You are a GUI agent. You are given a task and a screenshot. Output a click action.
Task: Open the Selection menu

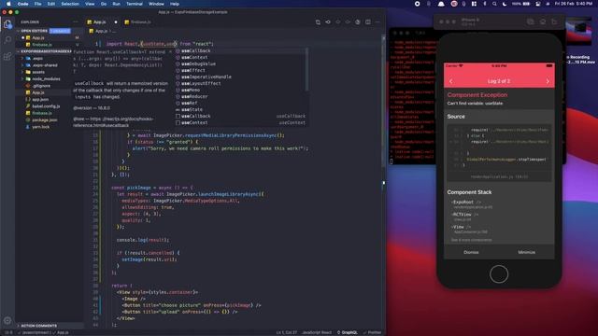coord(70,4)
